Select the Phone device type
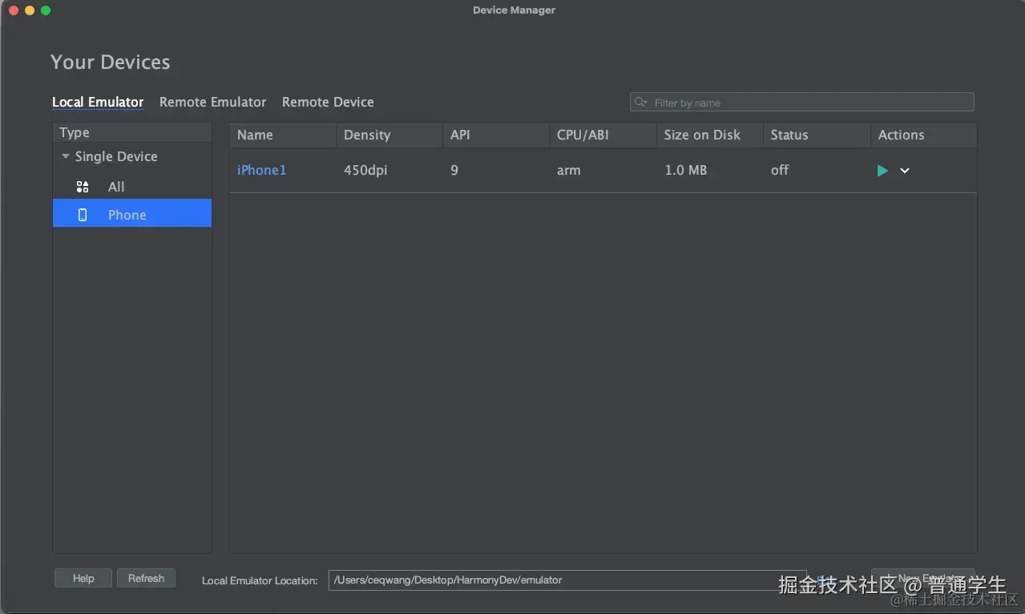The image size is (1025, 614). (x=132, y=213)
